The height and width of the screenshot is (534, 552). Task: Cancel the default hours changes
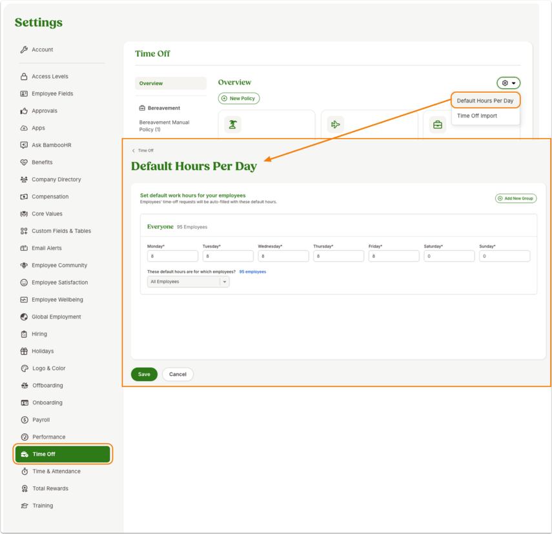click(x=178, y=374)
